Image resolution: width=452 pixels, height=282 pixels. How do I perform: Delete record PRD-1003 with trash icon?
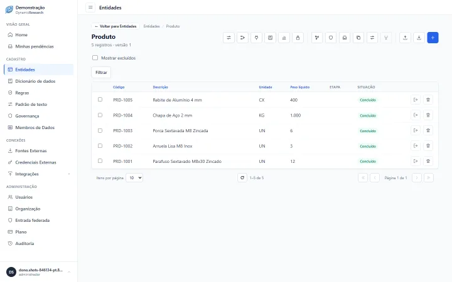click(x=428, y=130)
